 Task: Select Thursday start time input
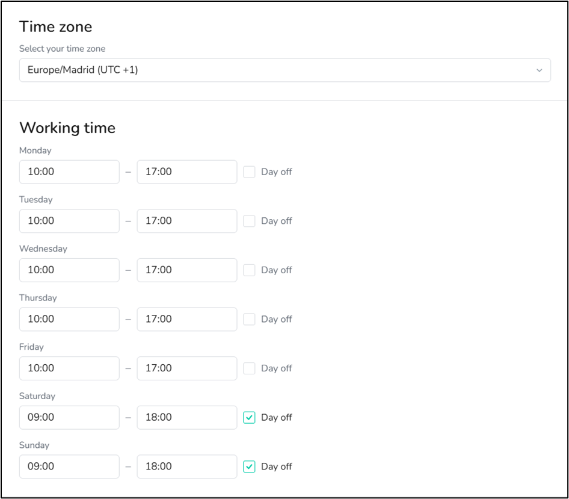click(69, 319)
